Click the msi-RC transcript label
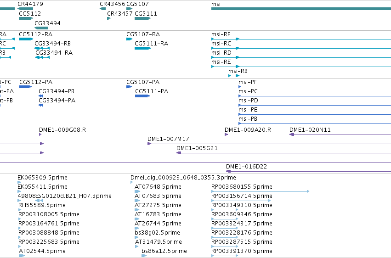Image resolution: width=391 pixels, height=258 pixels. (x=221, y=43)
